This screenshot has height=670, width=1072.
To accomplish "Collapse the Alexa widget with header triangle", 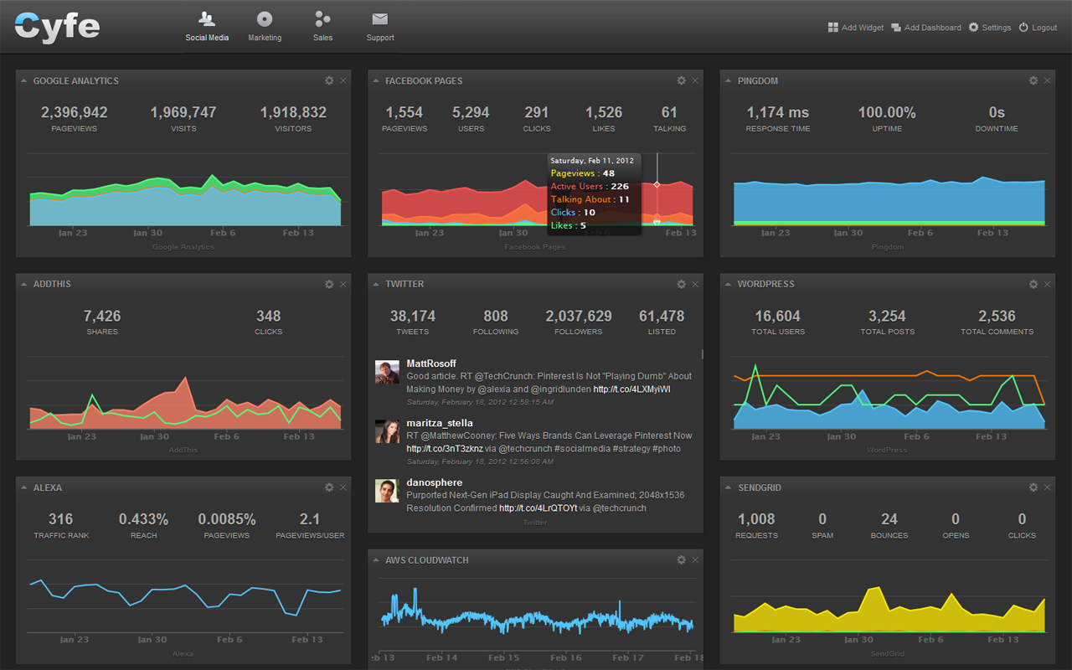I will coord(24,487).
